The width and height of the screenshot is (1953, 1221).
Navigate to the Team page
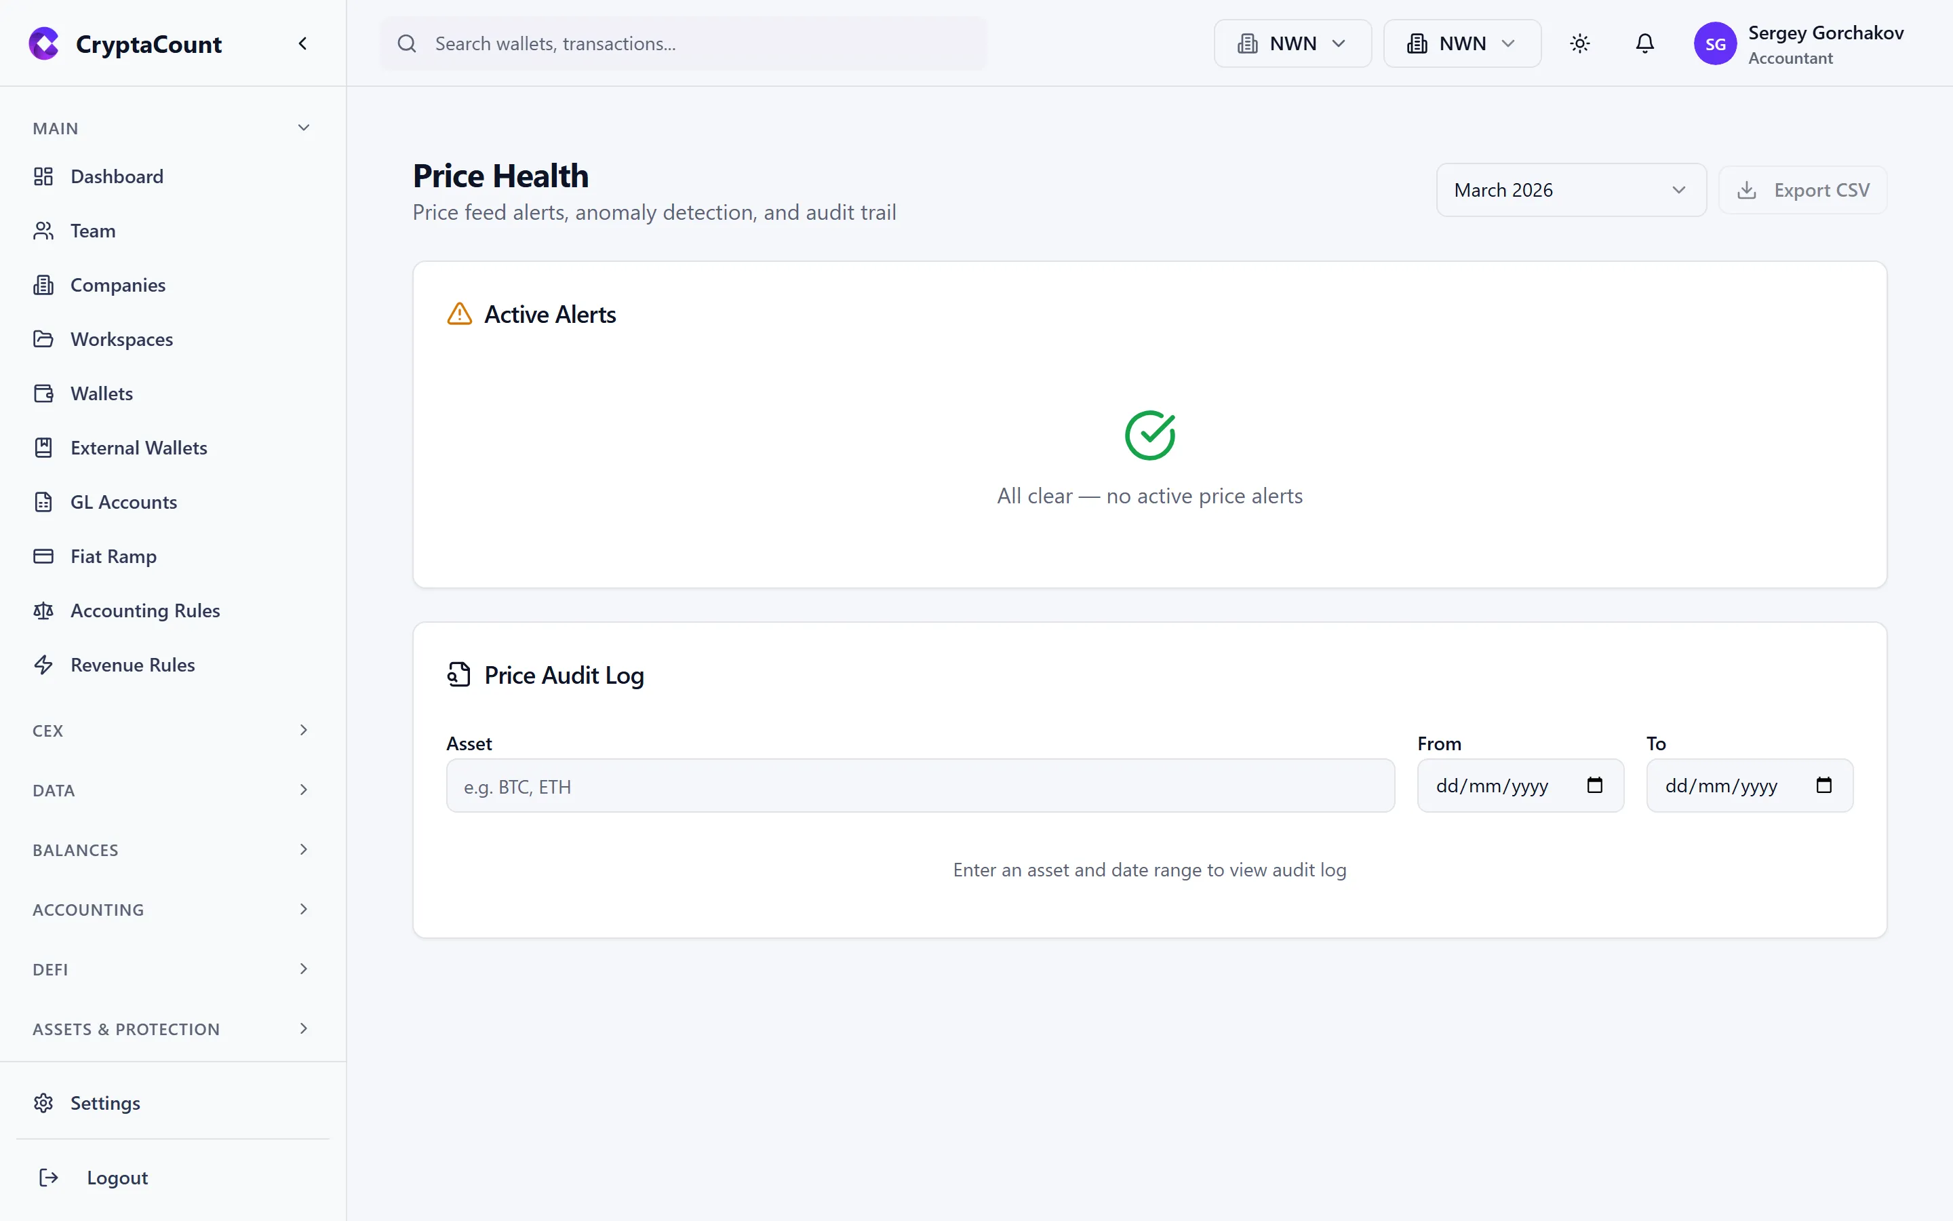point(92,230)
